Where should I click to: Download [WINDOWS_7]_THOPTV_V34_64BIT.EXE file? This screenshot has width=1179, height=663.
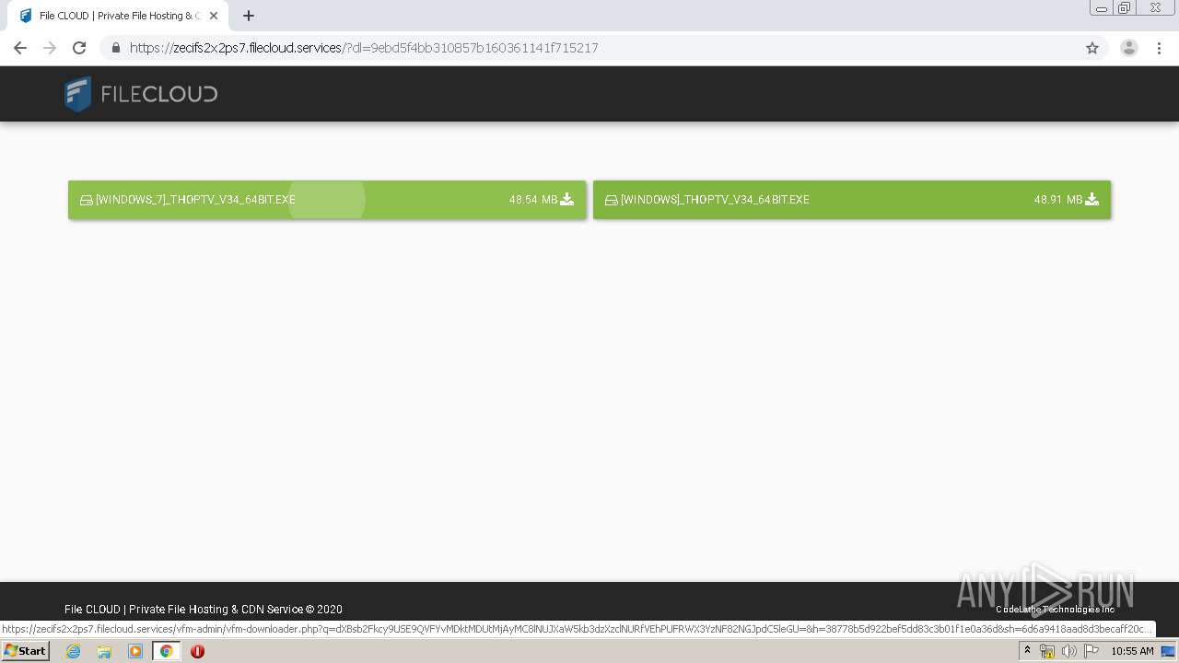(x=327, y=200)
